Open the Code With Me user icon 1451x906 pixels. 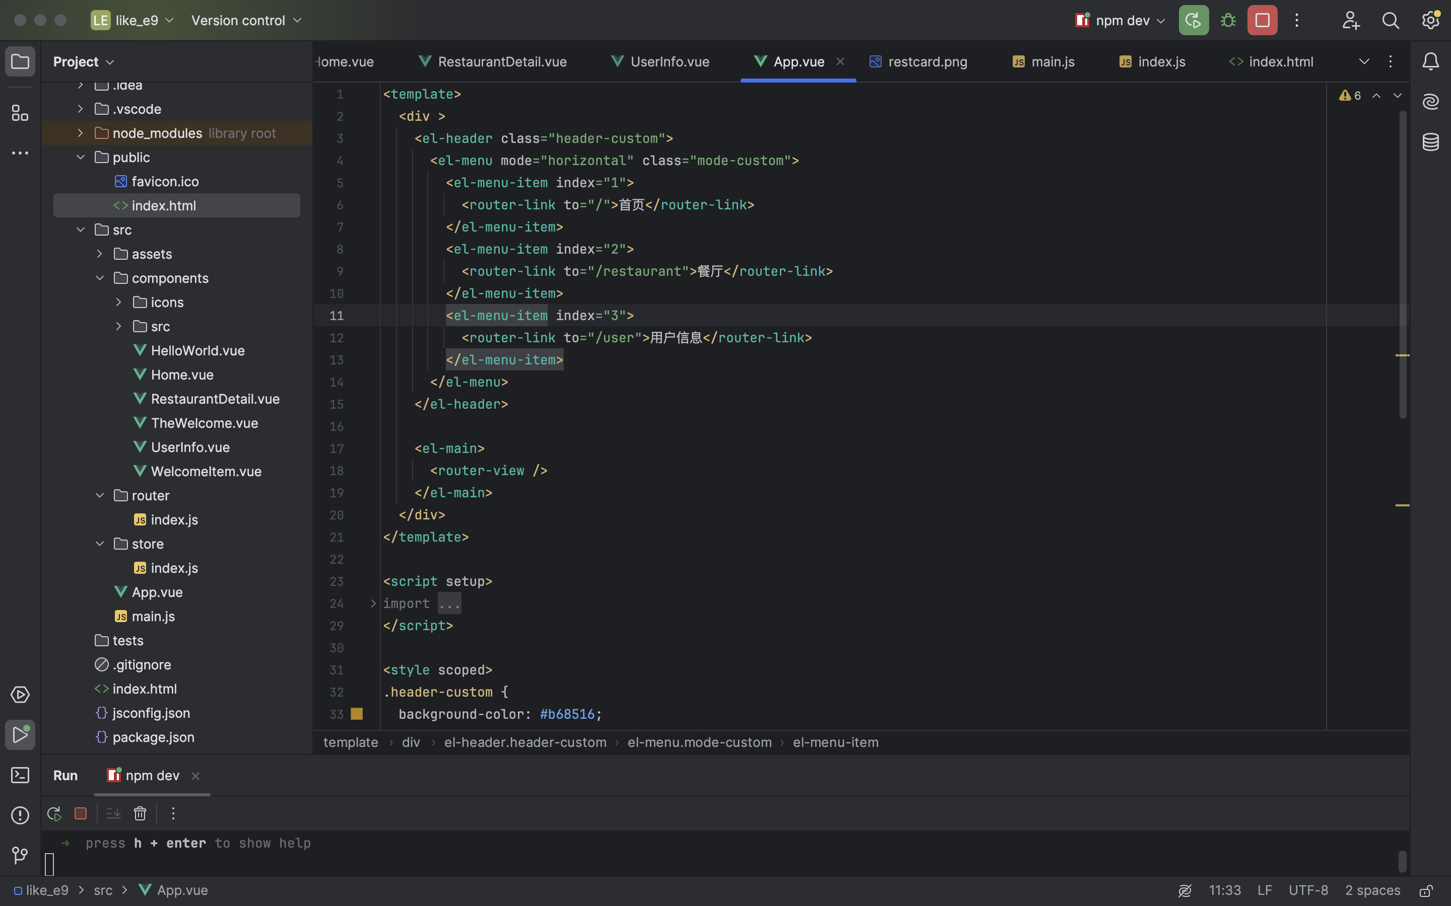[1350, 20]
